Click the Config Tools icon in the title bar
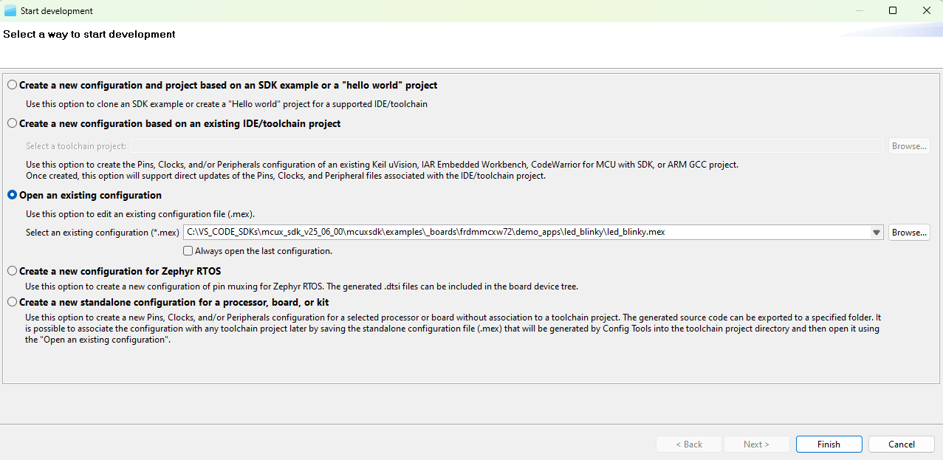Screen dimensions: 943x460 tap(10, 10)
